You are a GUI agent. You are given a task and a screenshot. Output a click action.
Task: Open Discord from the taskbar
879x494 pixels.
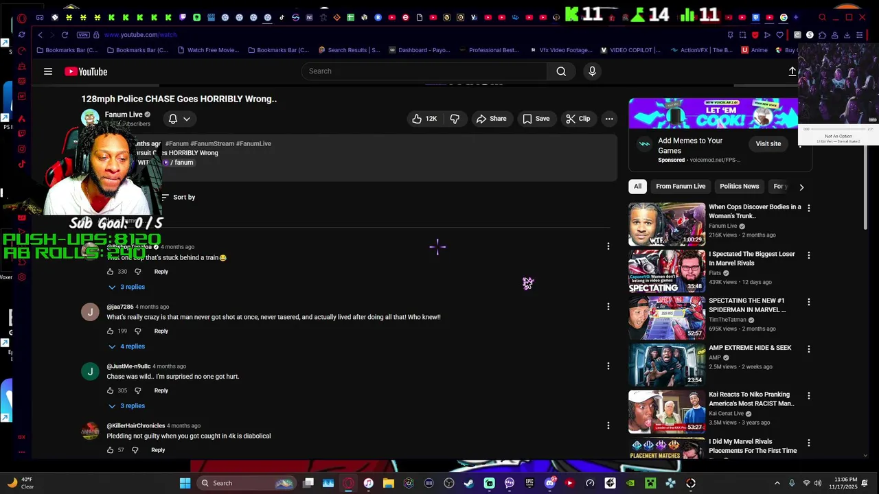[x=549, y=483]
